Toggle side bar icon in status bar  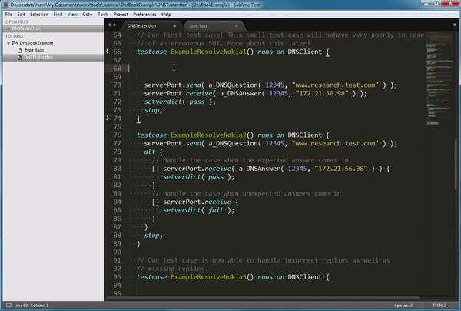pyautogui.click(x=8, y=306)
